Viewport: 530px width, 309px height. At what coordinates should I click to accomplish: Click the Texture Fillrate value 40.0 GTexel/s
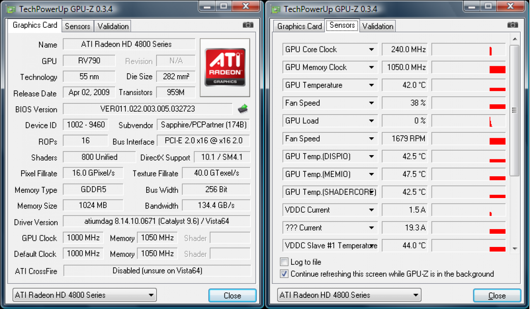[216, 173]
